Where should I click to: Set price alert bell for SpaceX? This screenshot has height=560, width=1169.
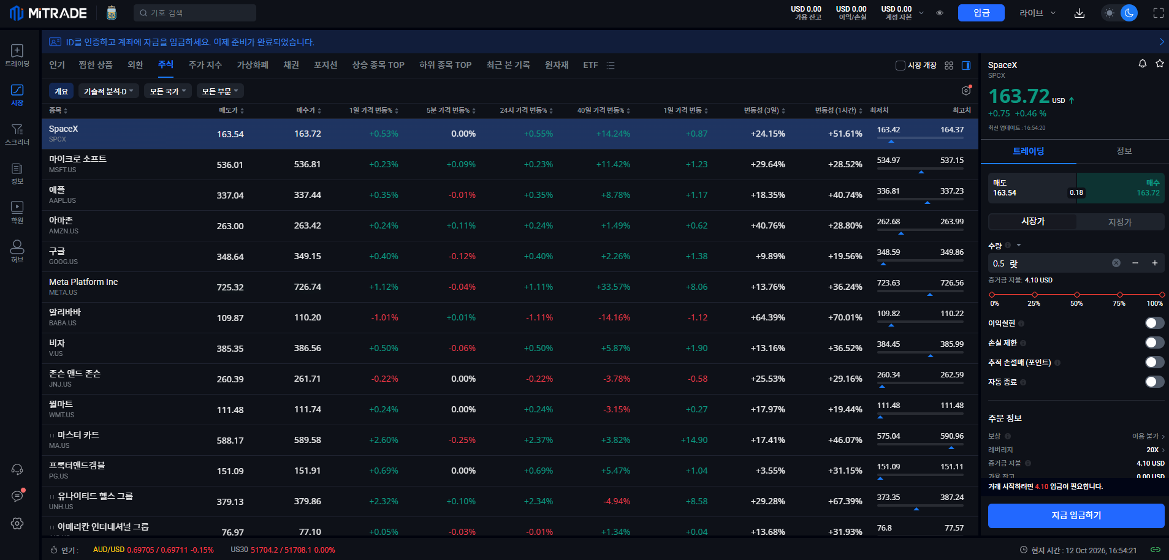[1143, 64]
